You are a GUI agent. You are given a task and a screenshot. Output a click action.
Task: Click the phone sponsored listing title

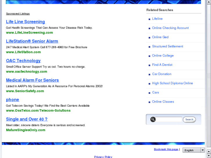click(x=12, y=100)
